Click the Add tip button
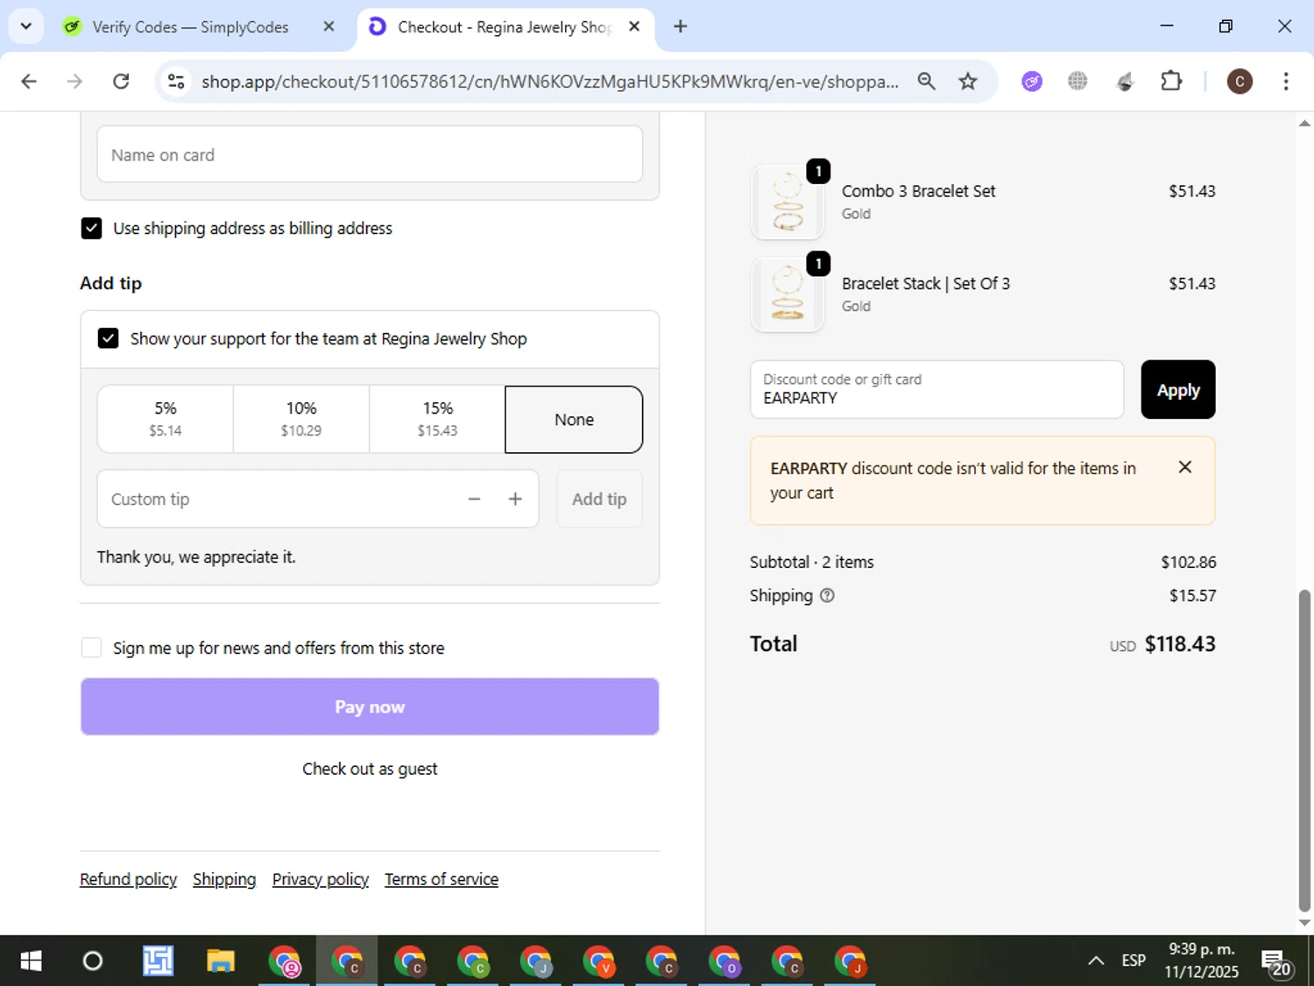Screen dimensions: 1314x986 click(x=599, y=499)
